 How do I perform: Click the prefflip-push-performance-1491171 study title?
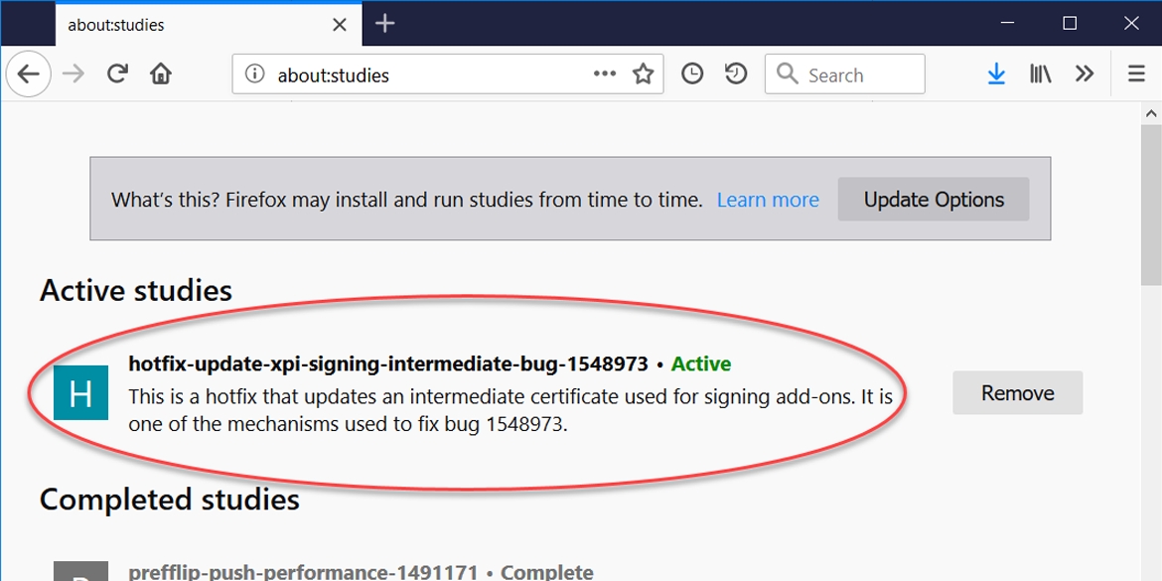pos(304,572)
